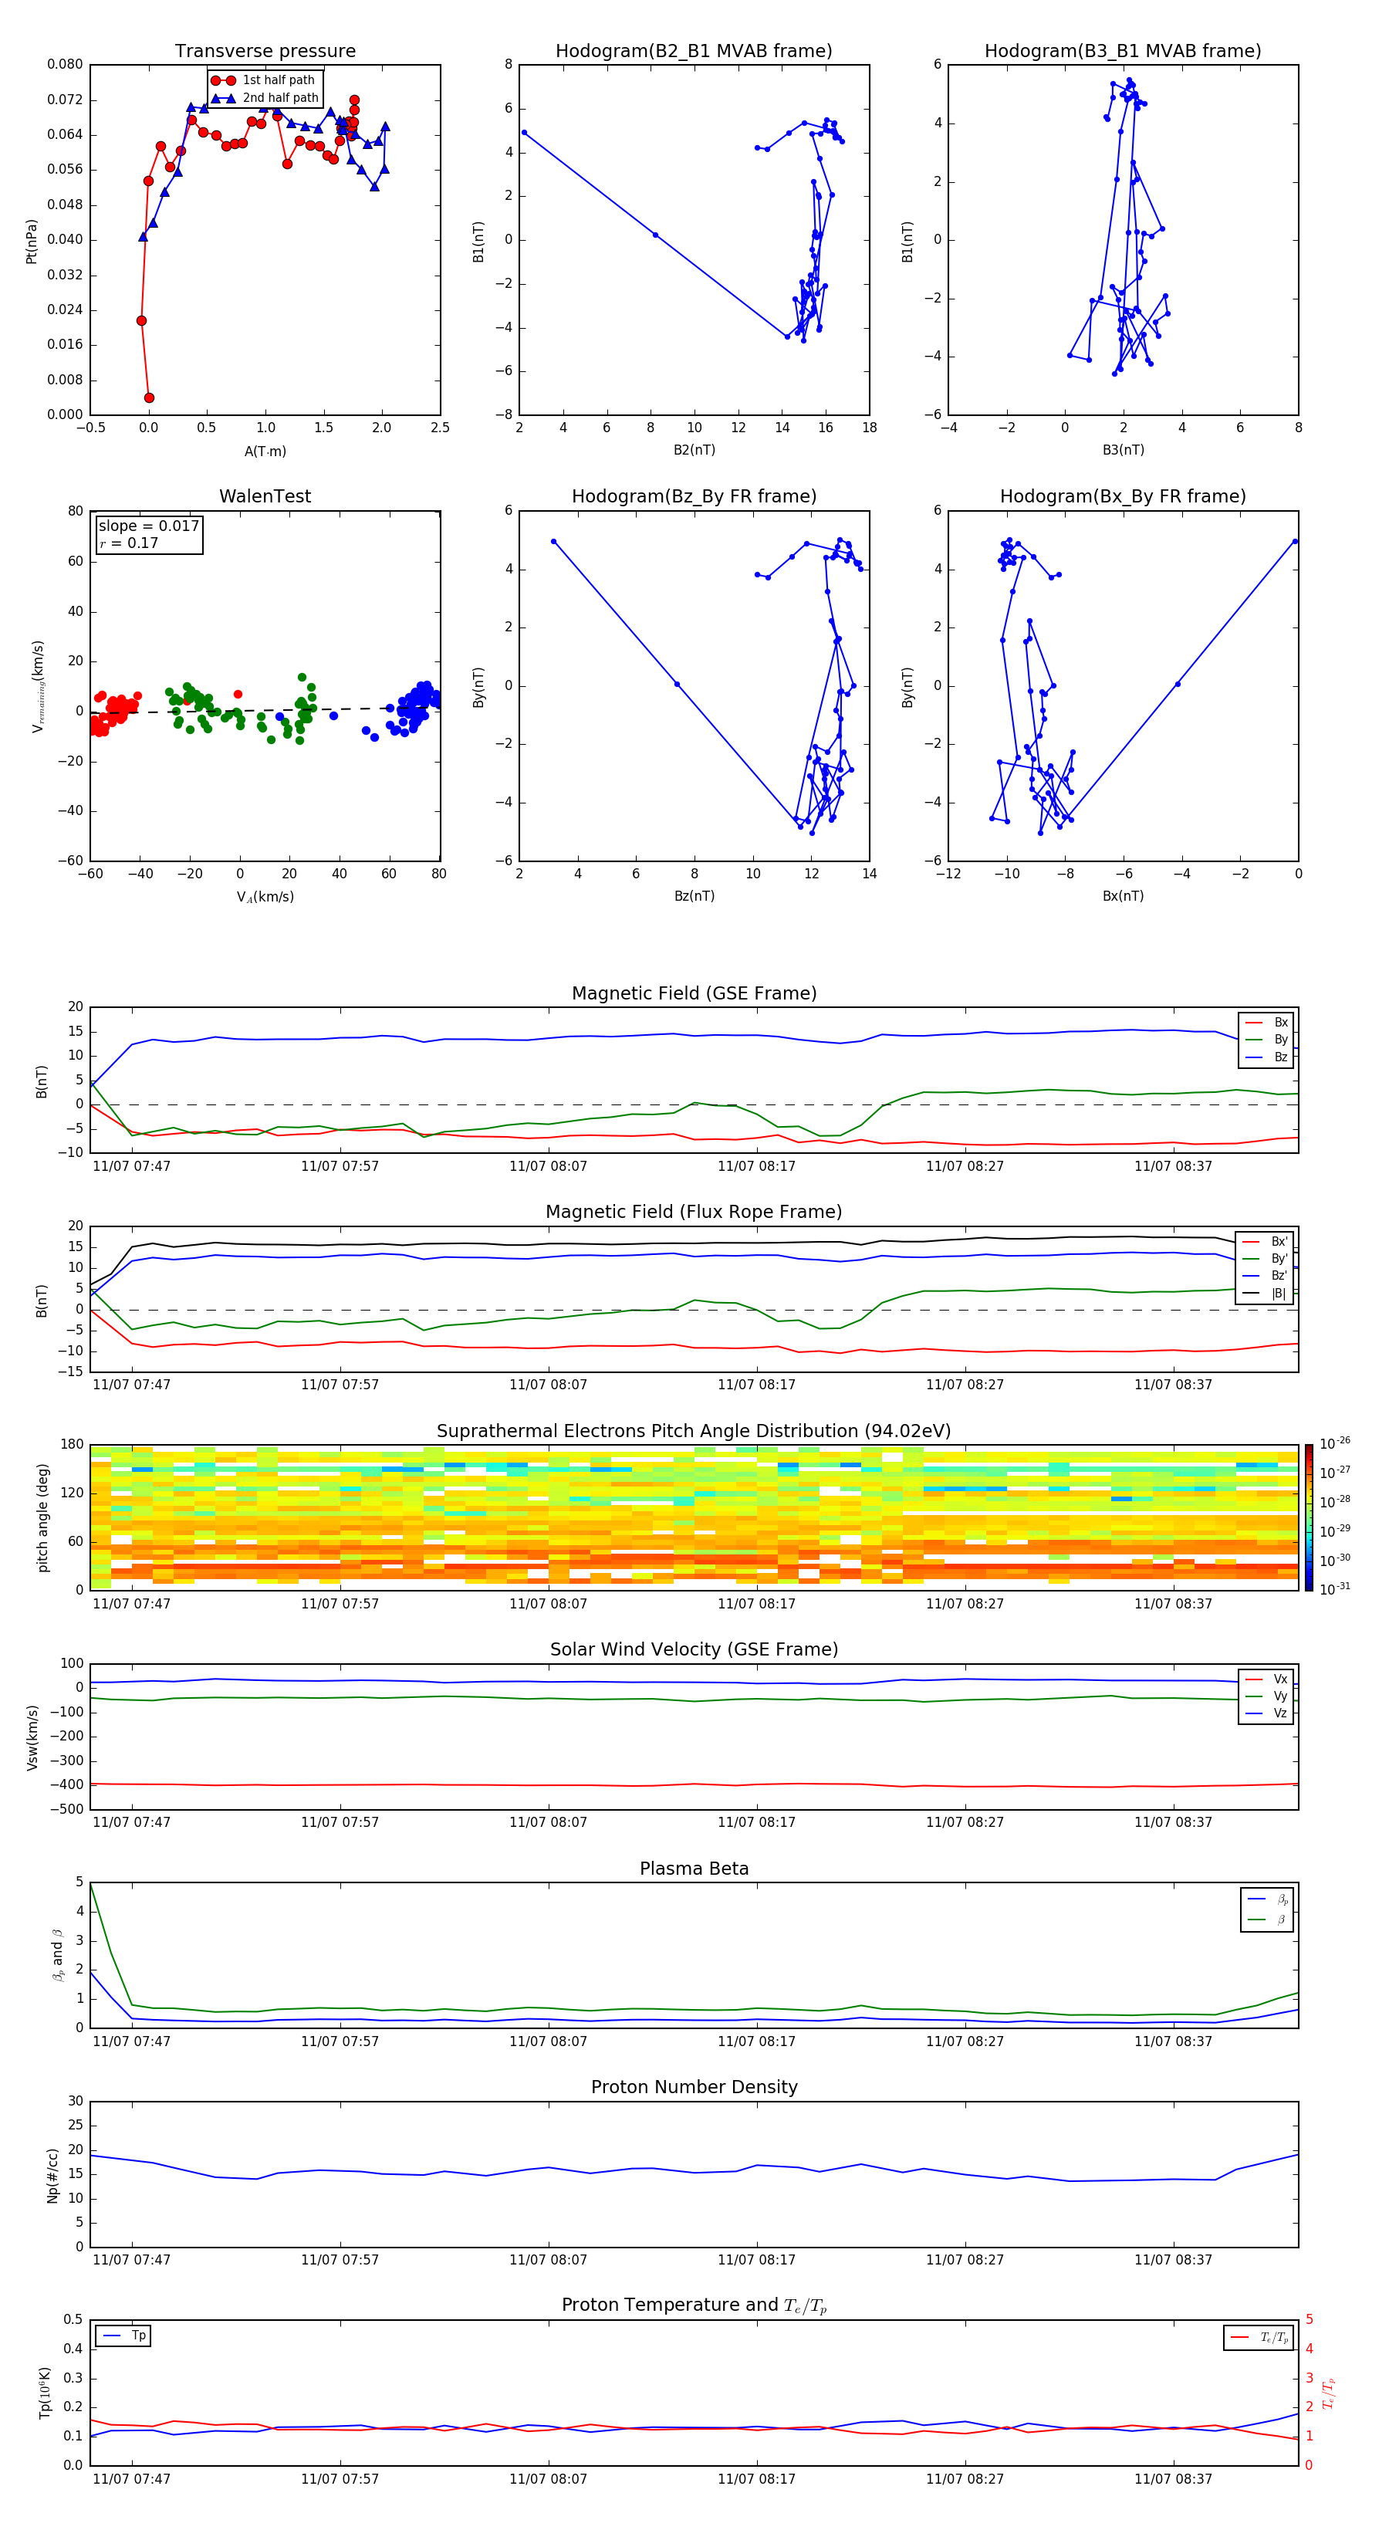The image size is (1389, 2547).
Task: Click the pitch angle color bar
Action: [x=1308, y=1517]
